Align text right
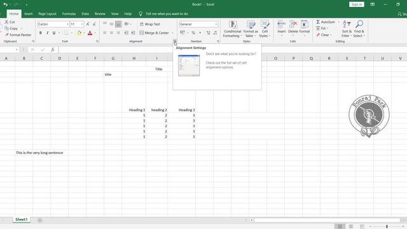This screenshot has width=407, height=229. tap(118, 33)
